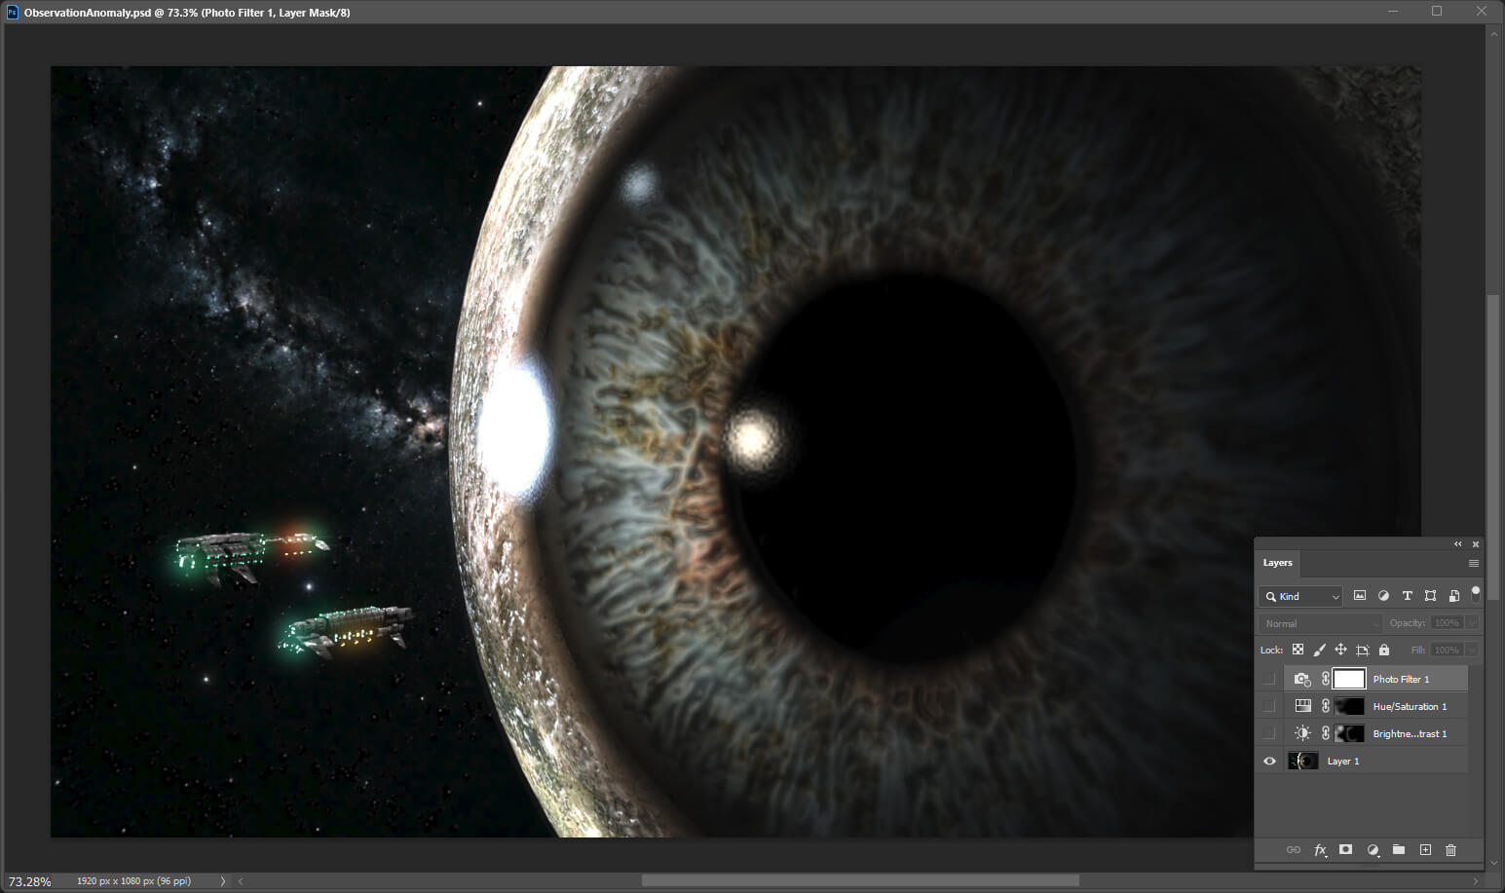Click link layers icon at panel bottom
The height and width of the screenshot is (893, 1505).
(1293, 850)
